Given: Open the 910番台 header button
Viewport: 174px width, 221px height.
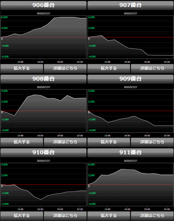Looking at the screenshot, I should pyautogui.click(x=43, y=153).
